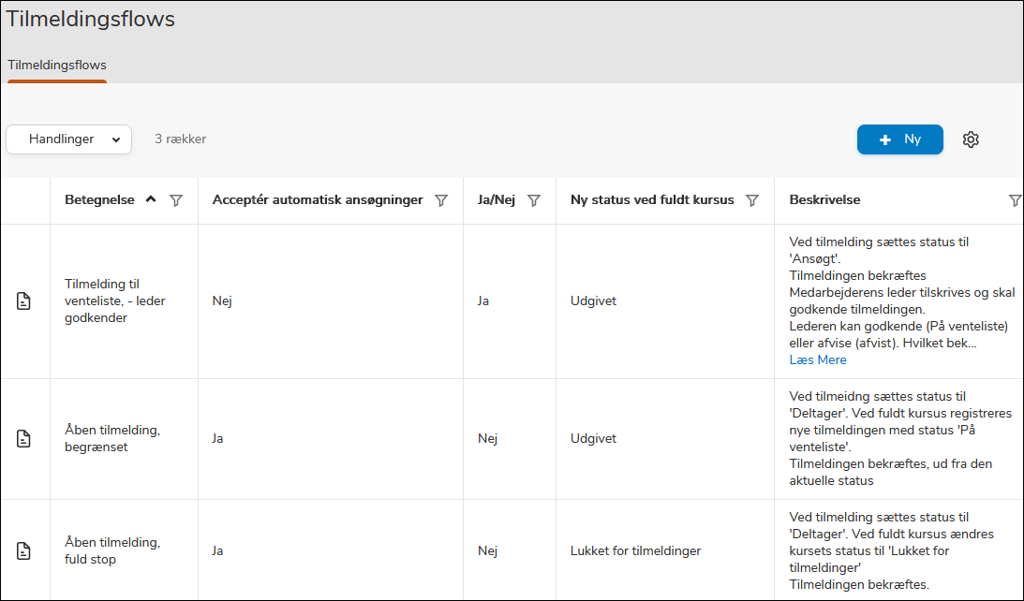Toggle sort arrow on Betegnelse column
Screen dimensions: 1024x601
coord(151,199)
